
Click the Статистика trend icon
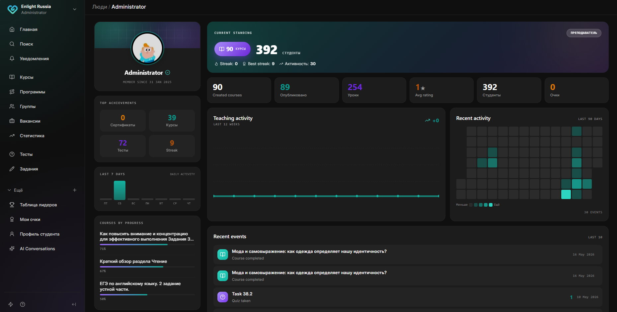tap(12, 136)
